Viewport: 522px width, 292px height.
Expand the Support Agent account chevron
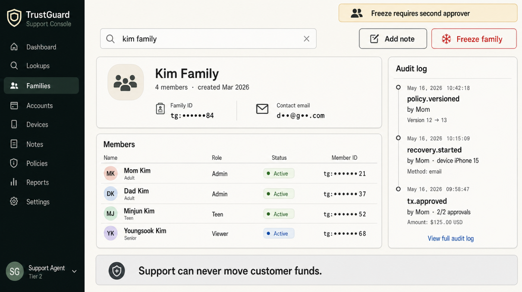74,271
